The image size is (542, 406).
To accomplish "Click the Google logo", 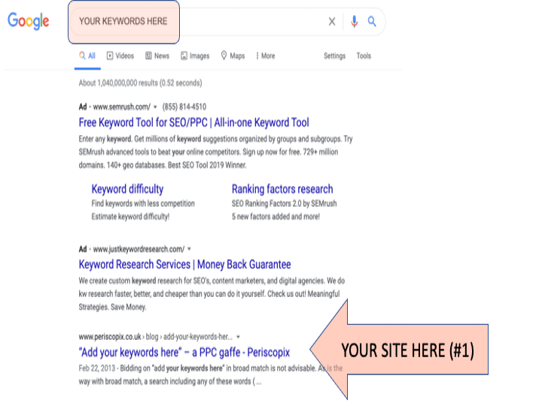I will pos(29,21).
